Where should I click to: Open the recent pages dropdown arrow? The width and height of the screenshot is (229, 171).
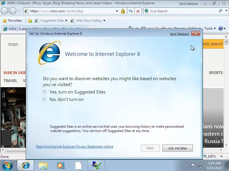coord(19,11)
